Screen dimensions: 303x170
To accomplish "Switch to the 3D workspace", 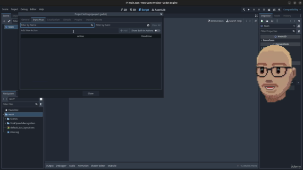I will (x=133, y=9).
